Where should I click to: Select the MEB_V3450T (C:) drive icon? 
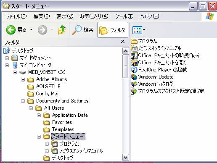[23, 72]
